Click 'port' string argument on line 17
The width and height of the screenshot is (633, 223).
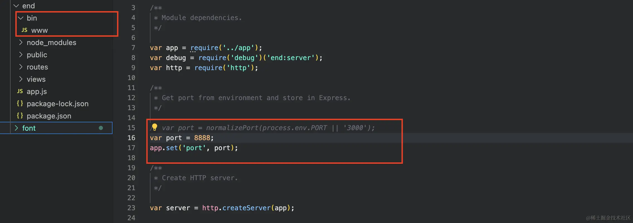(x=194, y=148)
